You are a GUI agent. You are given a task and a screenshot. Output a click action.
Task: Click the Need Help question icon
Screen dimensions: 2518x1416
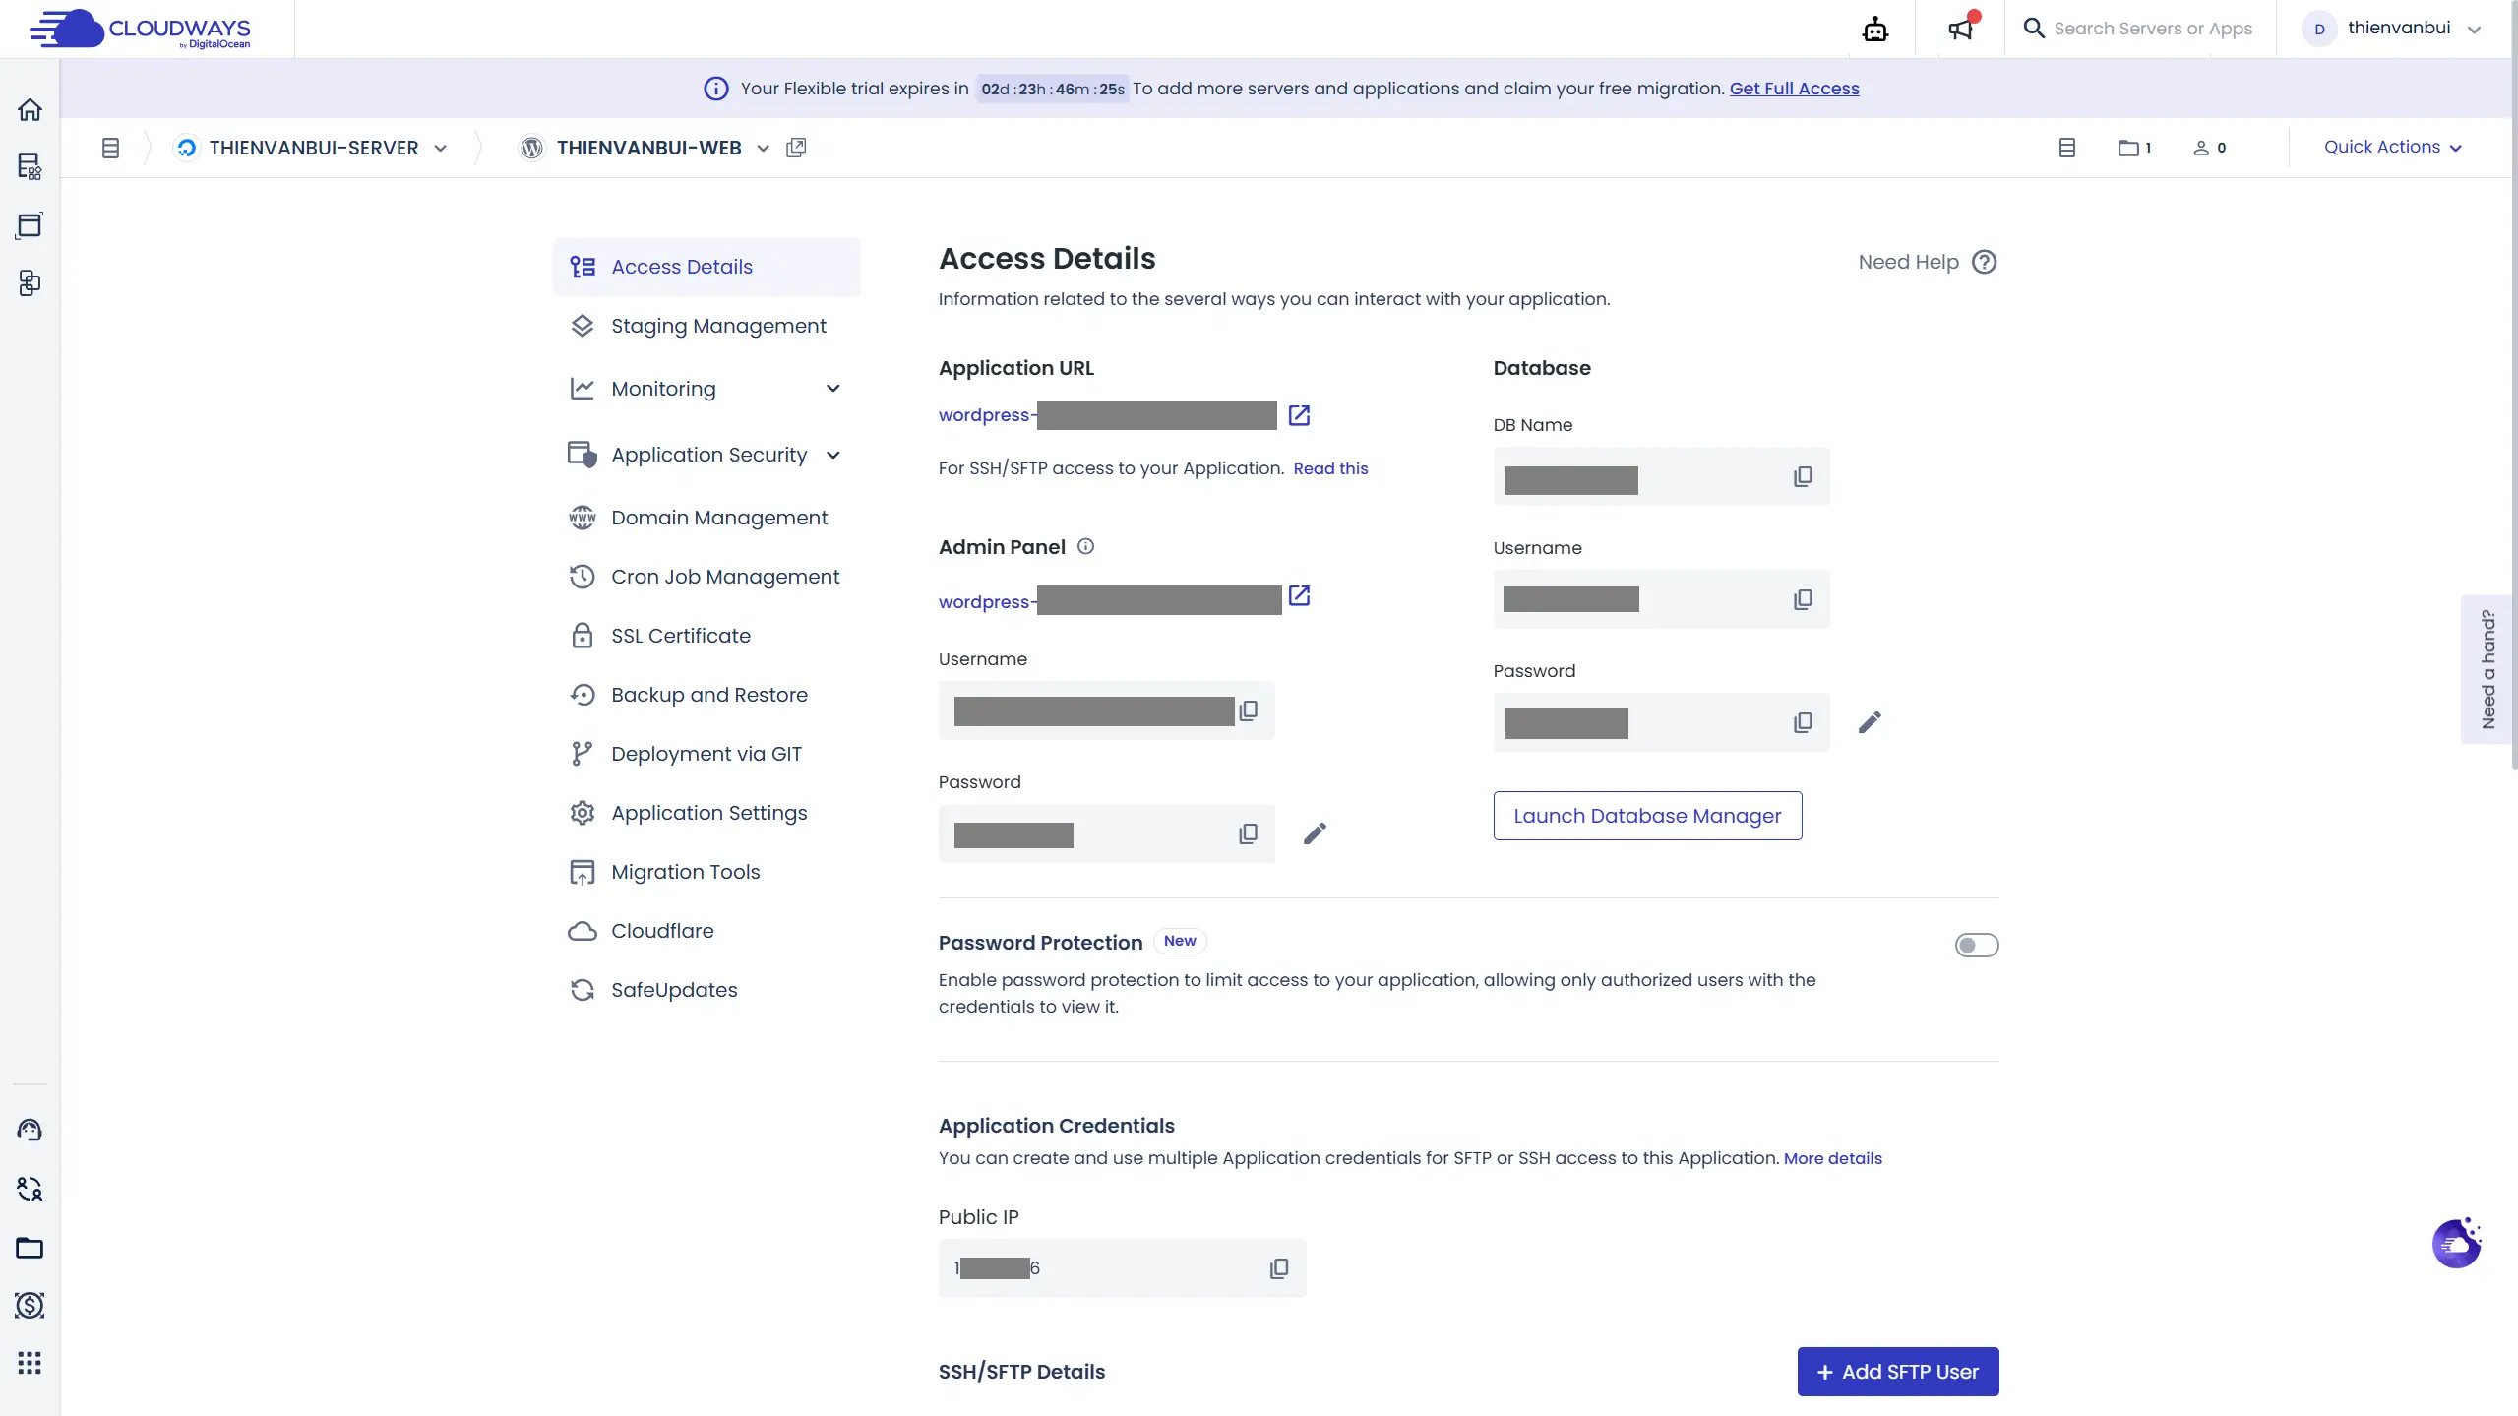click(x=1985, y=262)
